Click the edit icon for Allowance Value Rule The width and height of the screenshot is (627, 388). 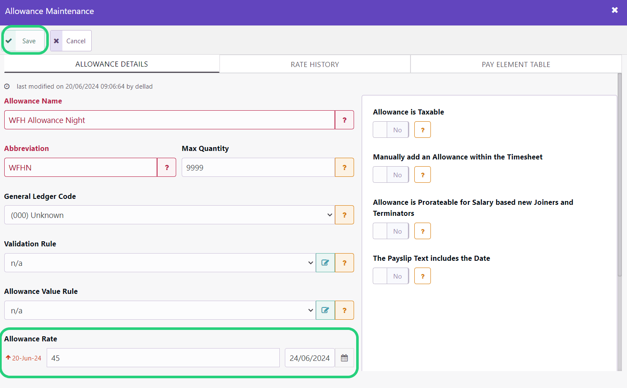(325, 310)
